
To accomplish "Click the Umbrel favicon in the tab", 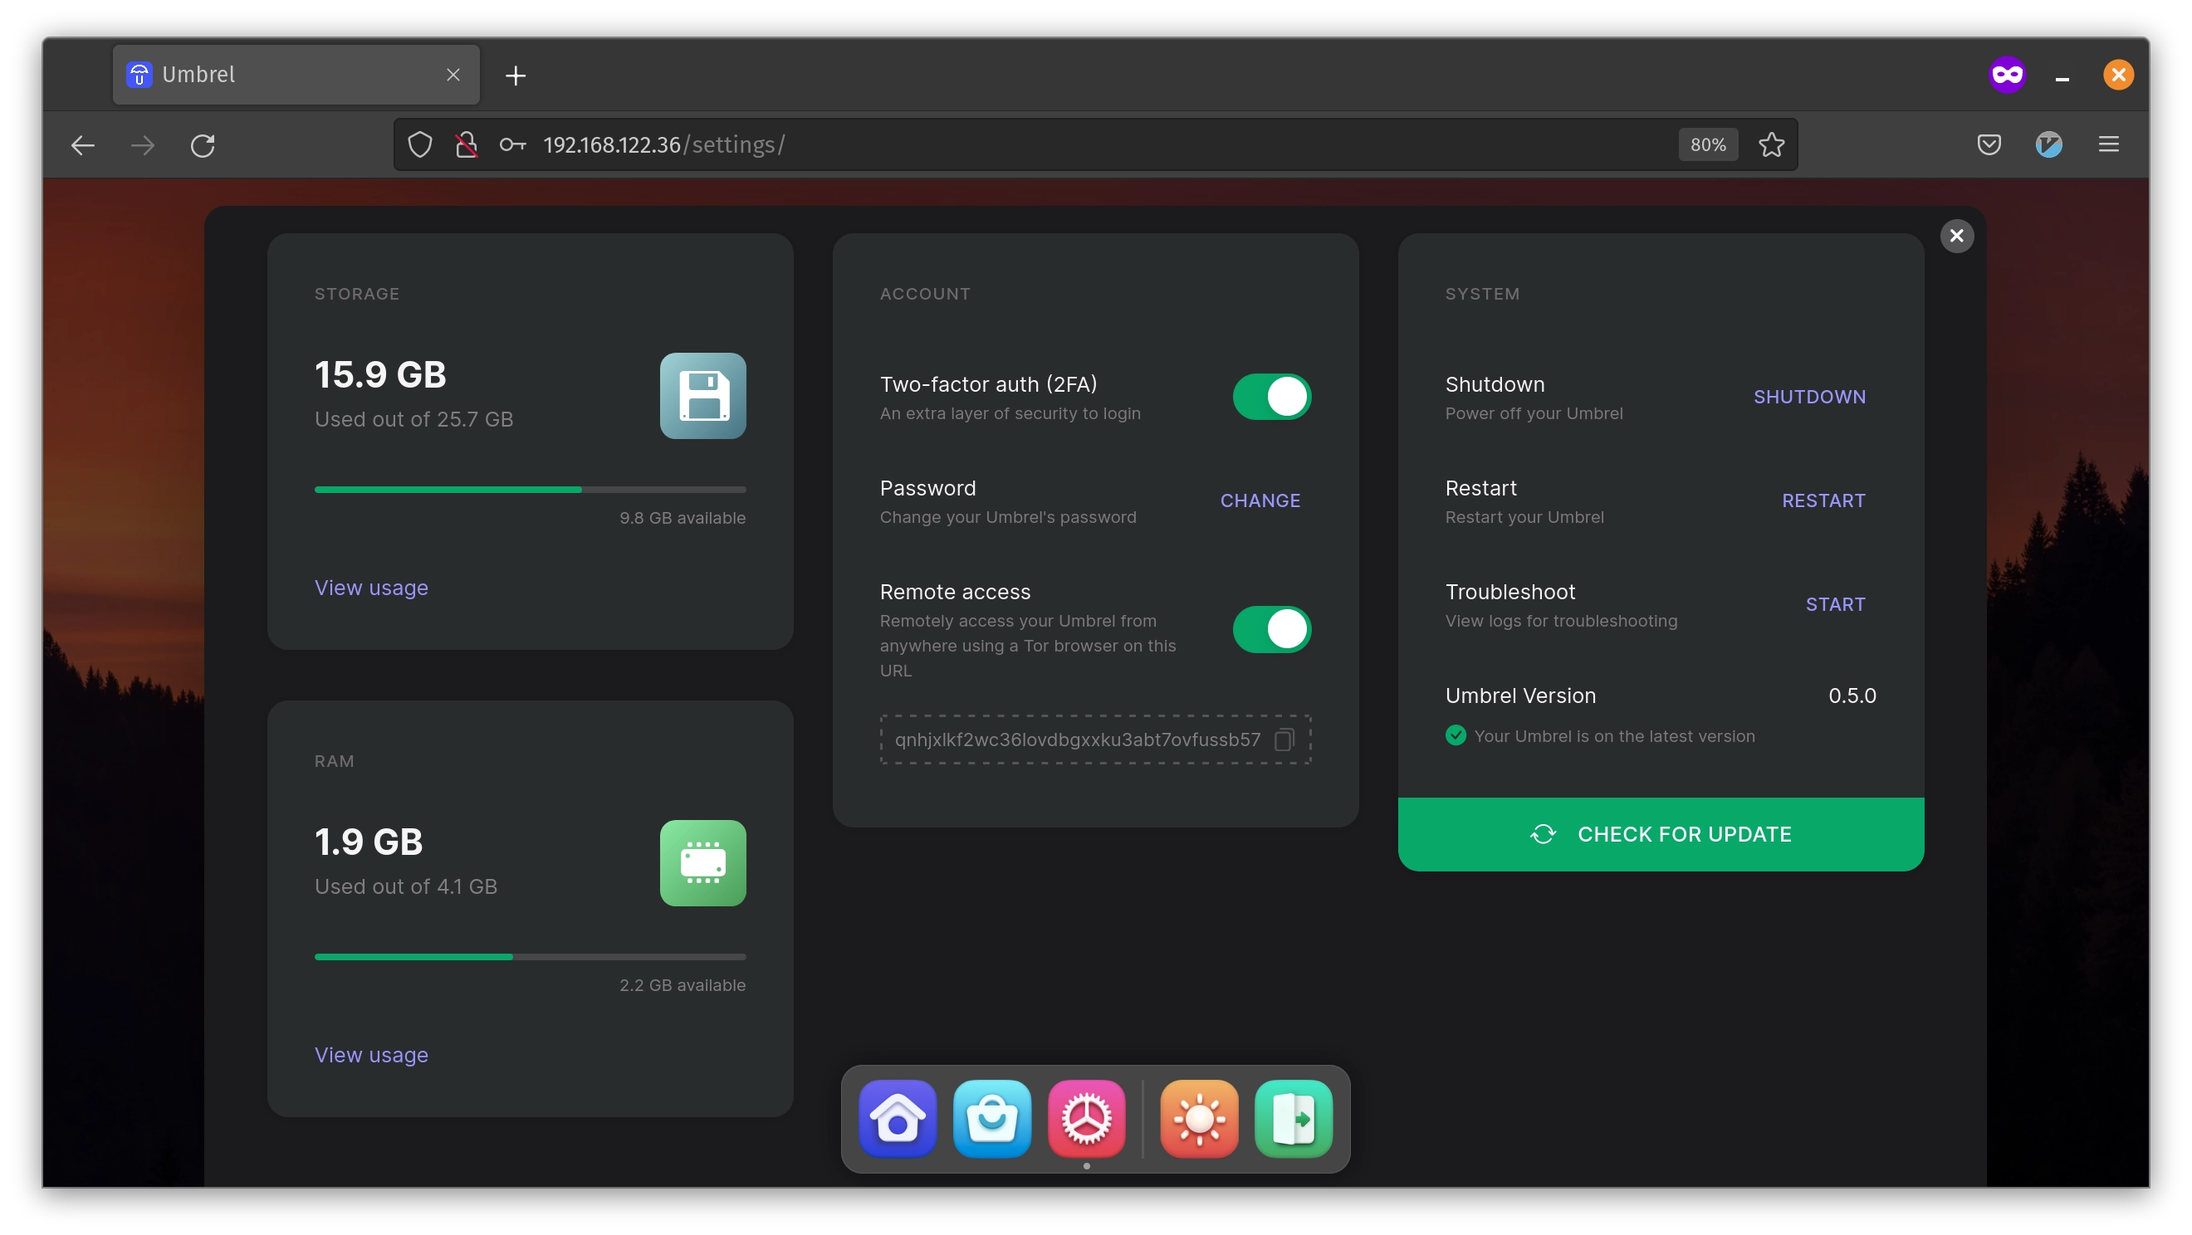I will point(139,75).
